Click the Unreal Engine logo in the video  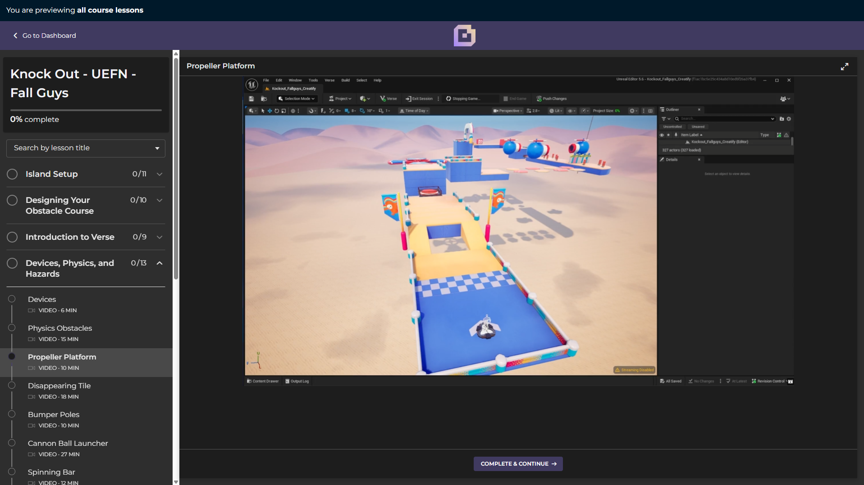tap(251, 84)
